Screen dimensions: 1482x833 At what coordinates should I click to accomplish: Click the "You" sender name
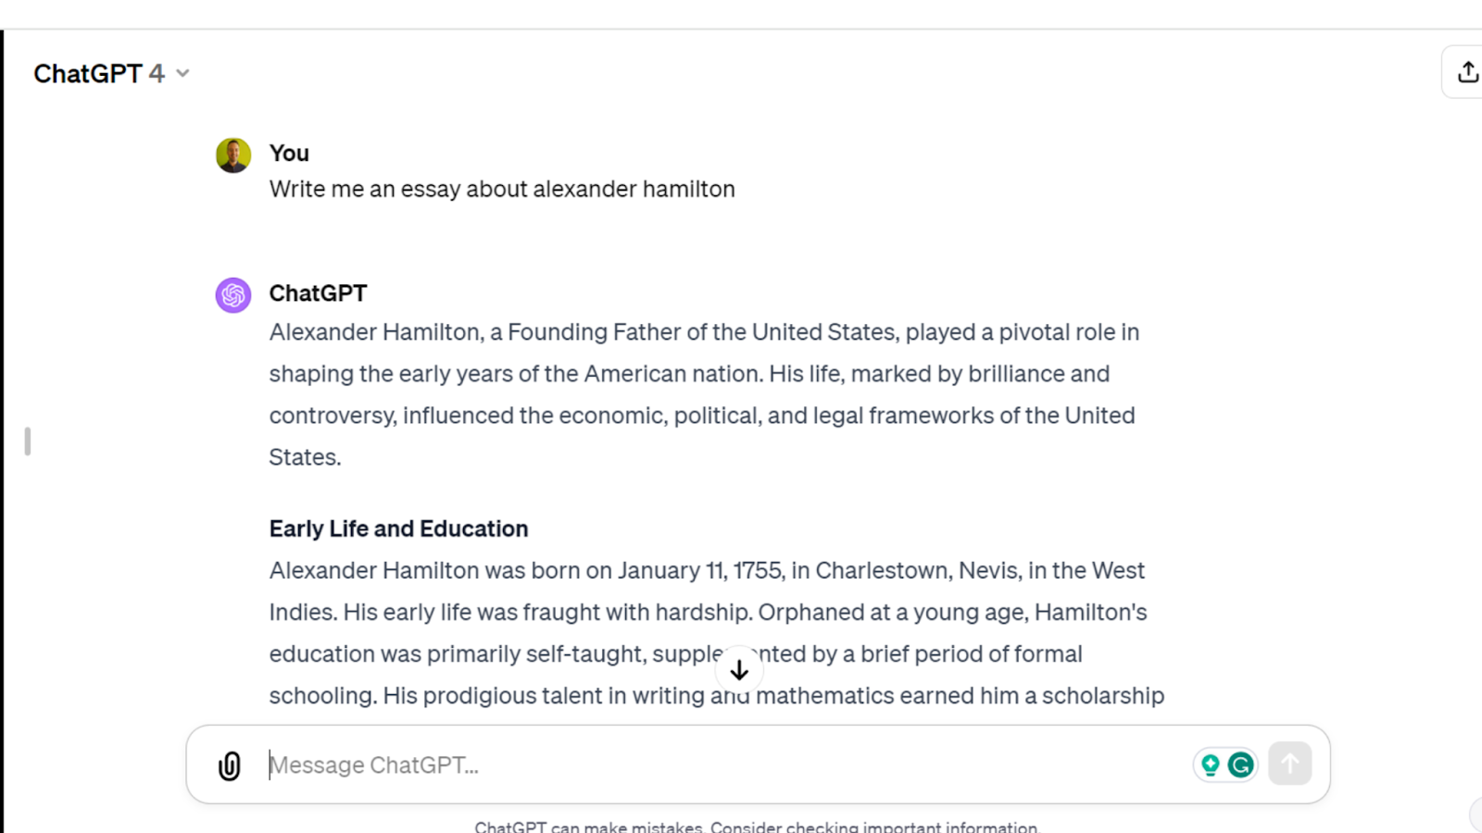(289, 154)
